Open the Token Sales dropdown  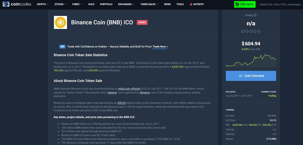tap(150, 5)
